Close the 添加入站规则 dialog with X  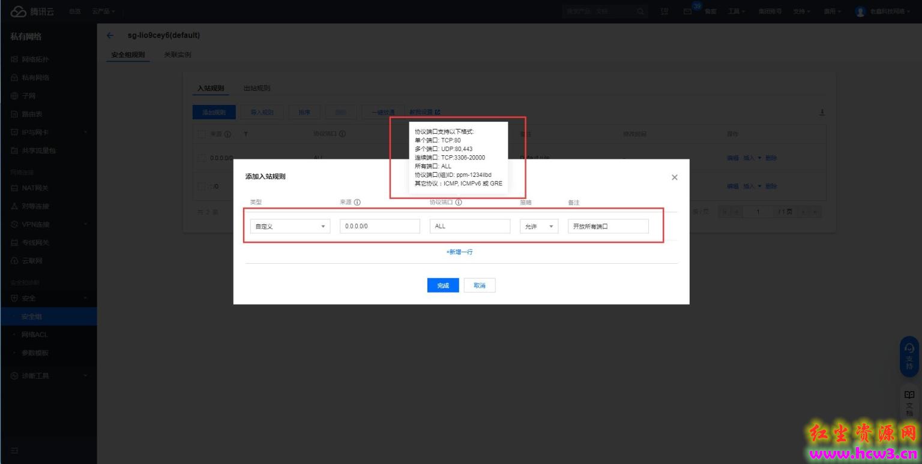[x=674, y=177]
